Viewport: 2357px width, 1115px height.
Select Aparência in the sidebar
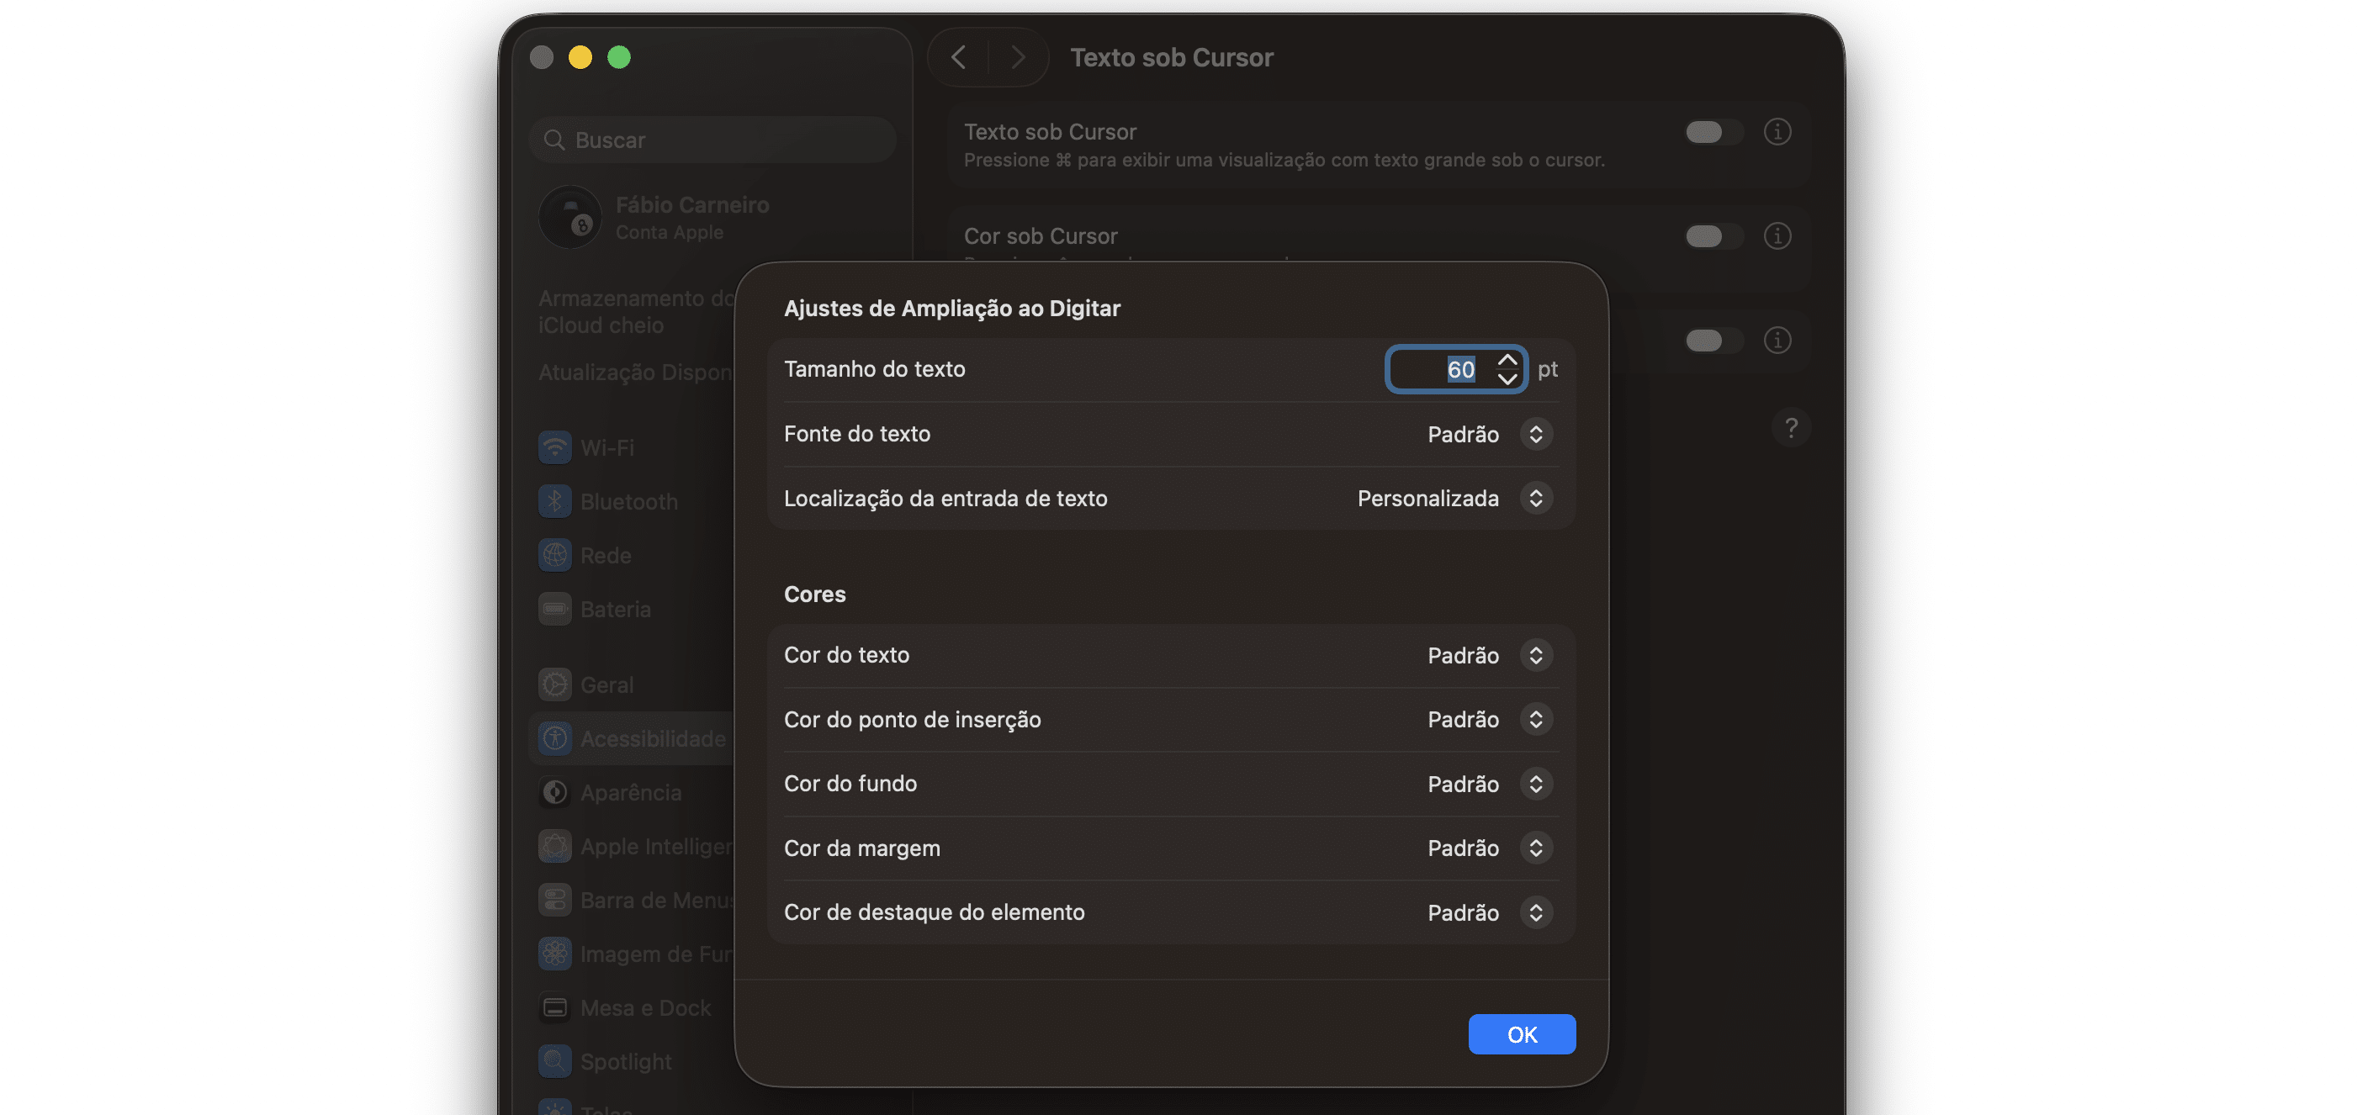632,792
